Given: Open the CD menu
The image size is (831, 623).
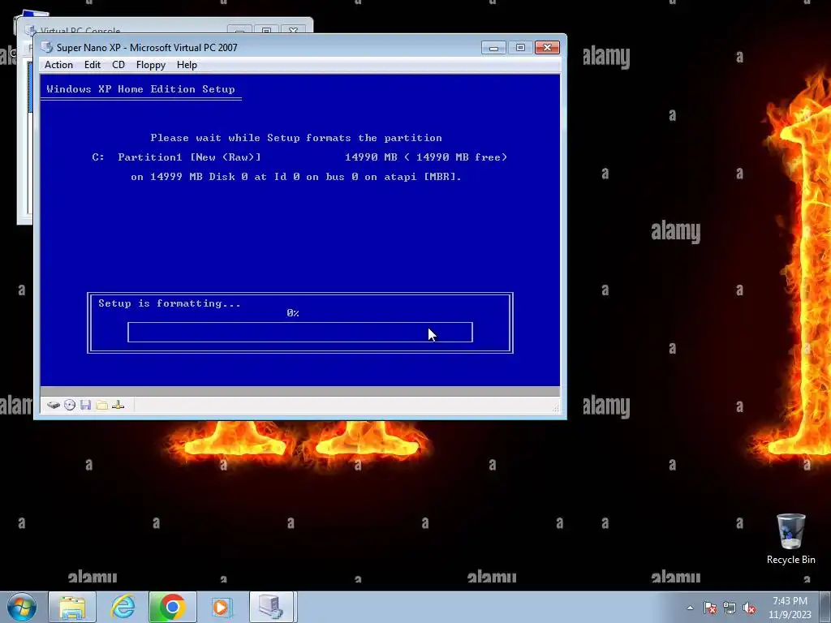Looking at the screenshot, I should point(118,65).
